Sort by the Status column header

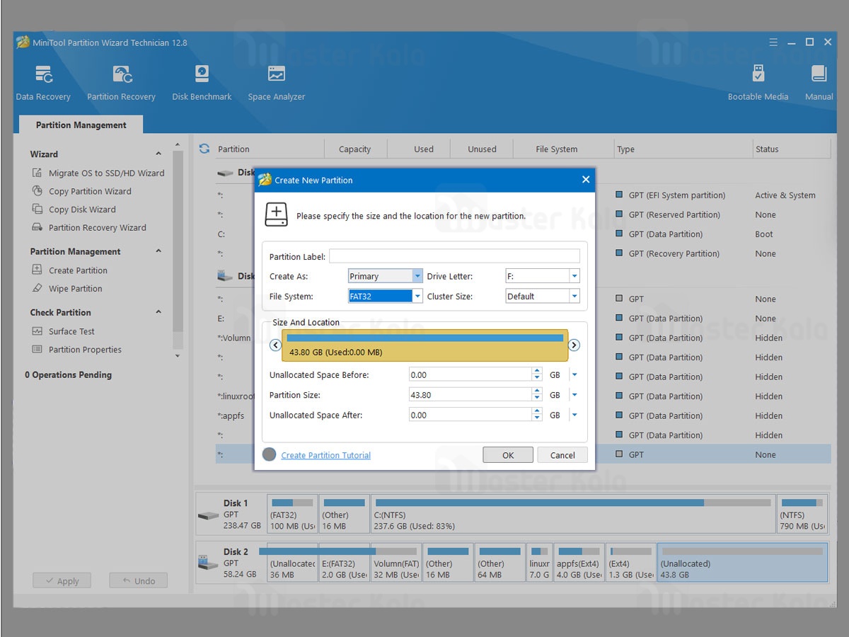[x=791, y=149]
